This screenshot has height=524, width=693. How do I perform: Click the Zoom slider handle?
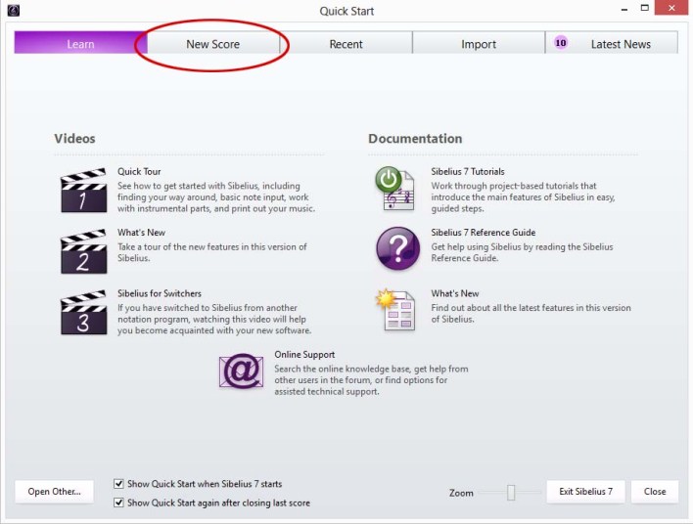pos(511,492)
